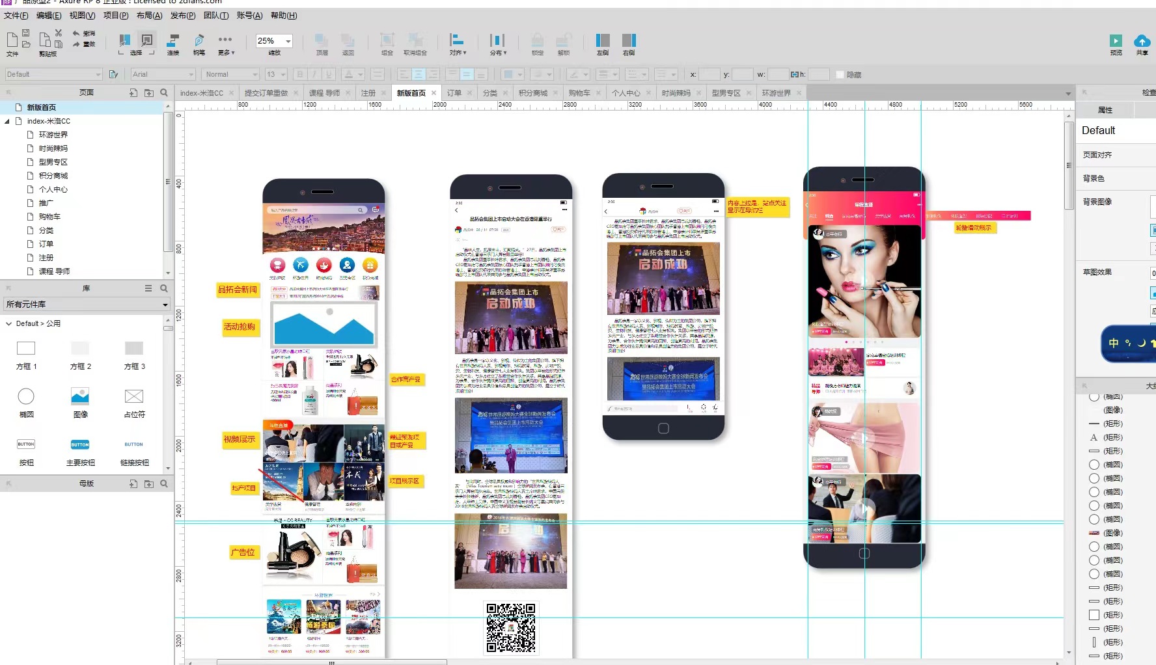Viewport: 1156px width, 665px height.
Task: Select the pen tool (钢笔)
Action: [x=199, y=44]
